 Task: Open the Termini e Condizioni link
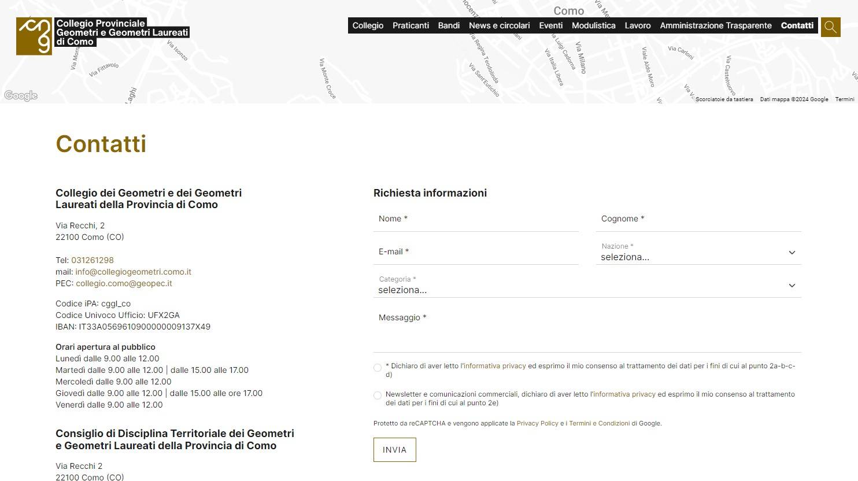pyautogui.click(x=599, y=423)
